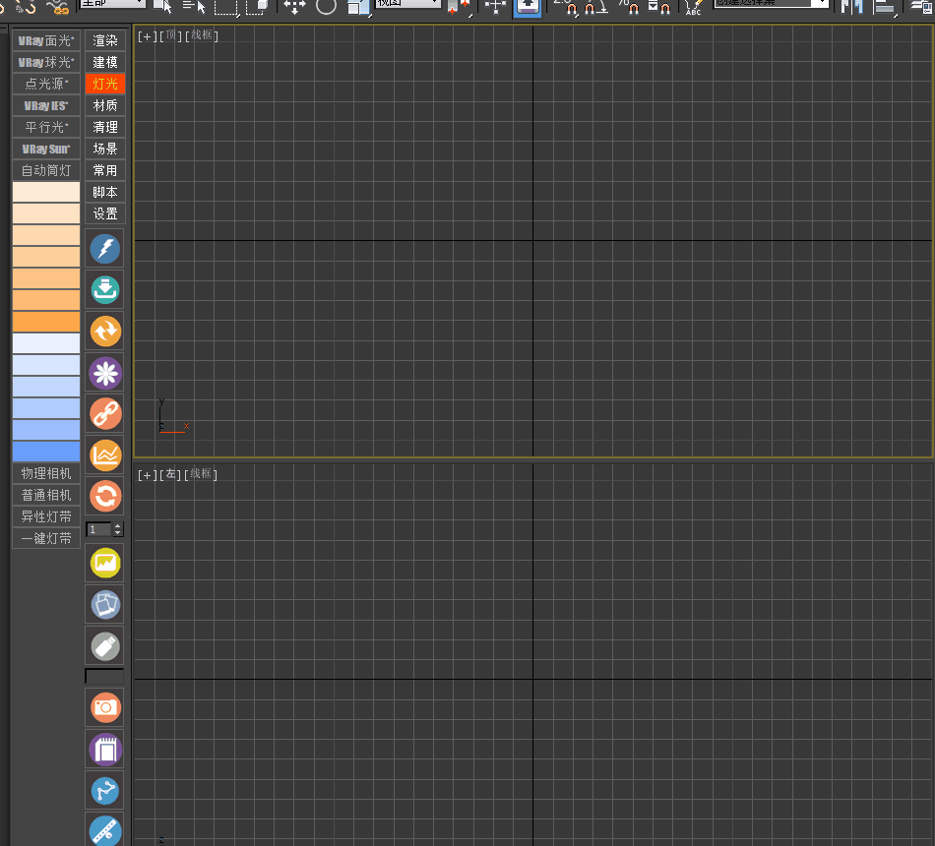Click the teal download tray icon
The width and height of the screenshot is (935, 846).
click(105, 289)
